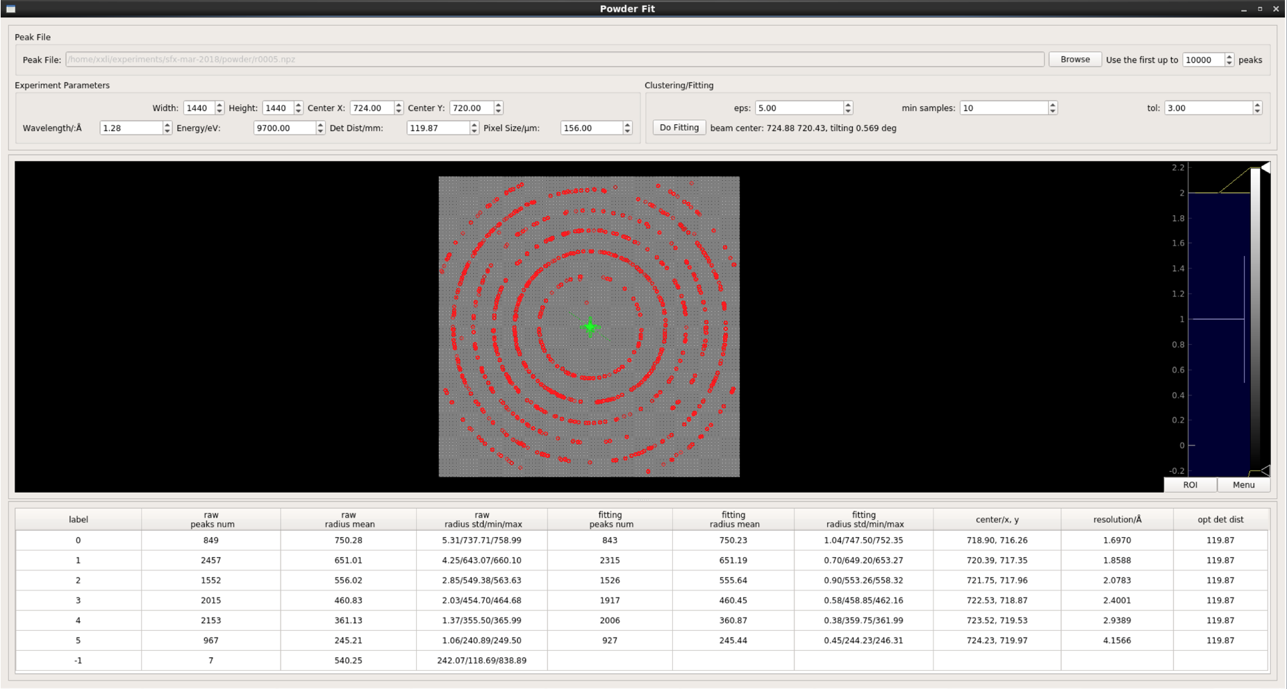
Task: Click the center cell 718.90, 716.26
Action: (x=997, y=541)
